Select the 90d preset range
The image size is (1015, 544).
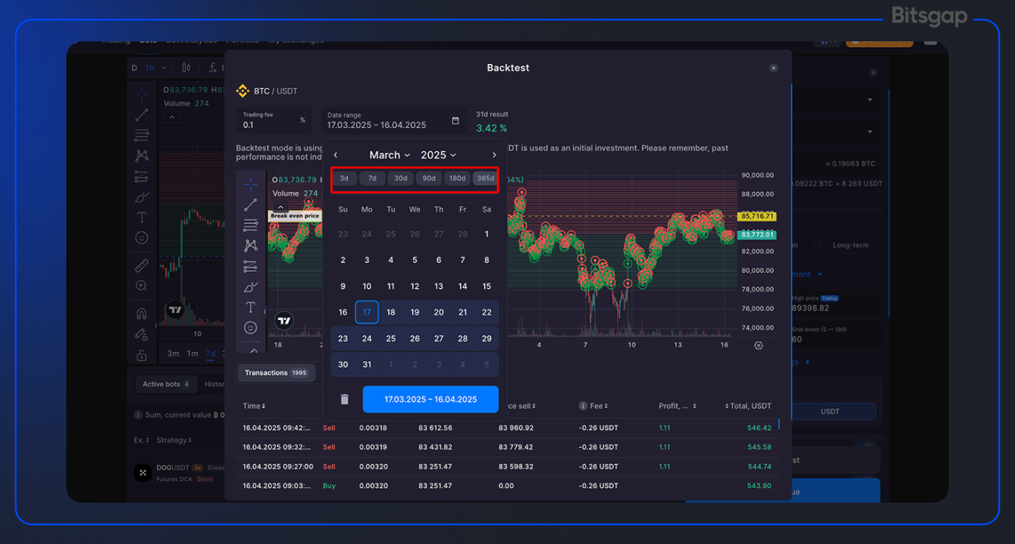tap(429, 178)
